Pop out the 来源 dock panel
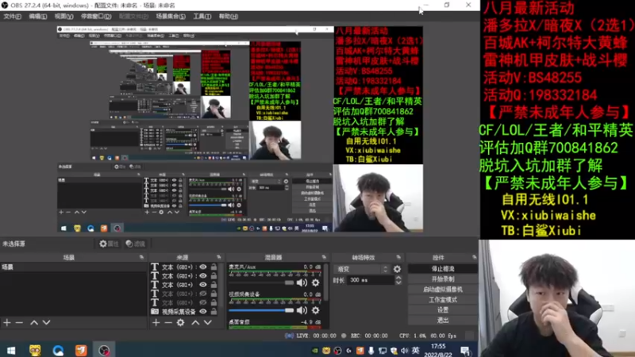This screenshot has width=635, height=357. [219, 257]
